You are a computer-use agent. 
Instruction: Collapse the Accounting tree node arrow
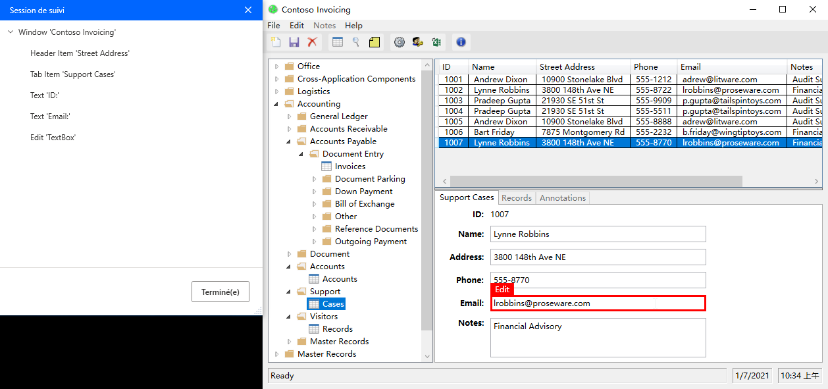click(276, 104)
